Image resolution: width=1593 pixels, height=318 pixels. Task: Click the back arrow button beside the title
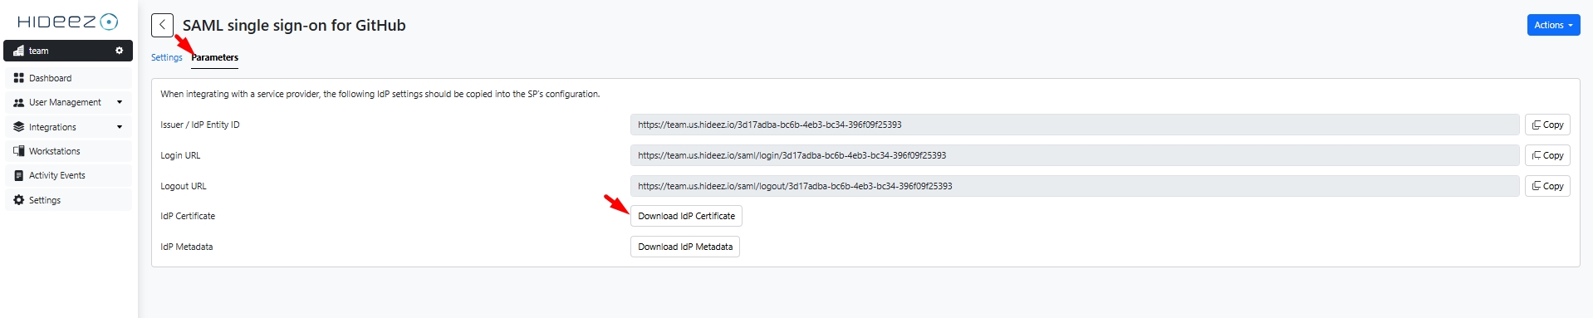[162, 25]
